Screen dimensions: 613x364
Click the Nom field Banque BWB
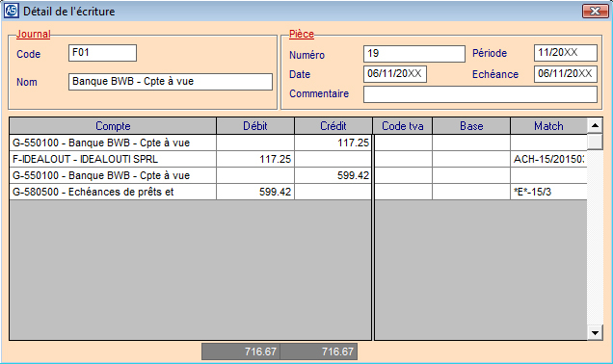coord(171,82)
